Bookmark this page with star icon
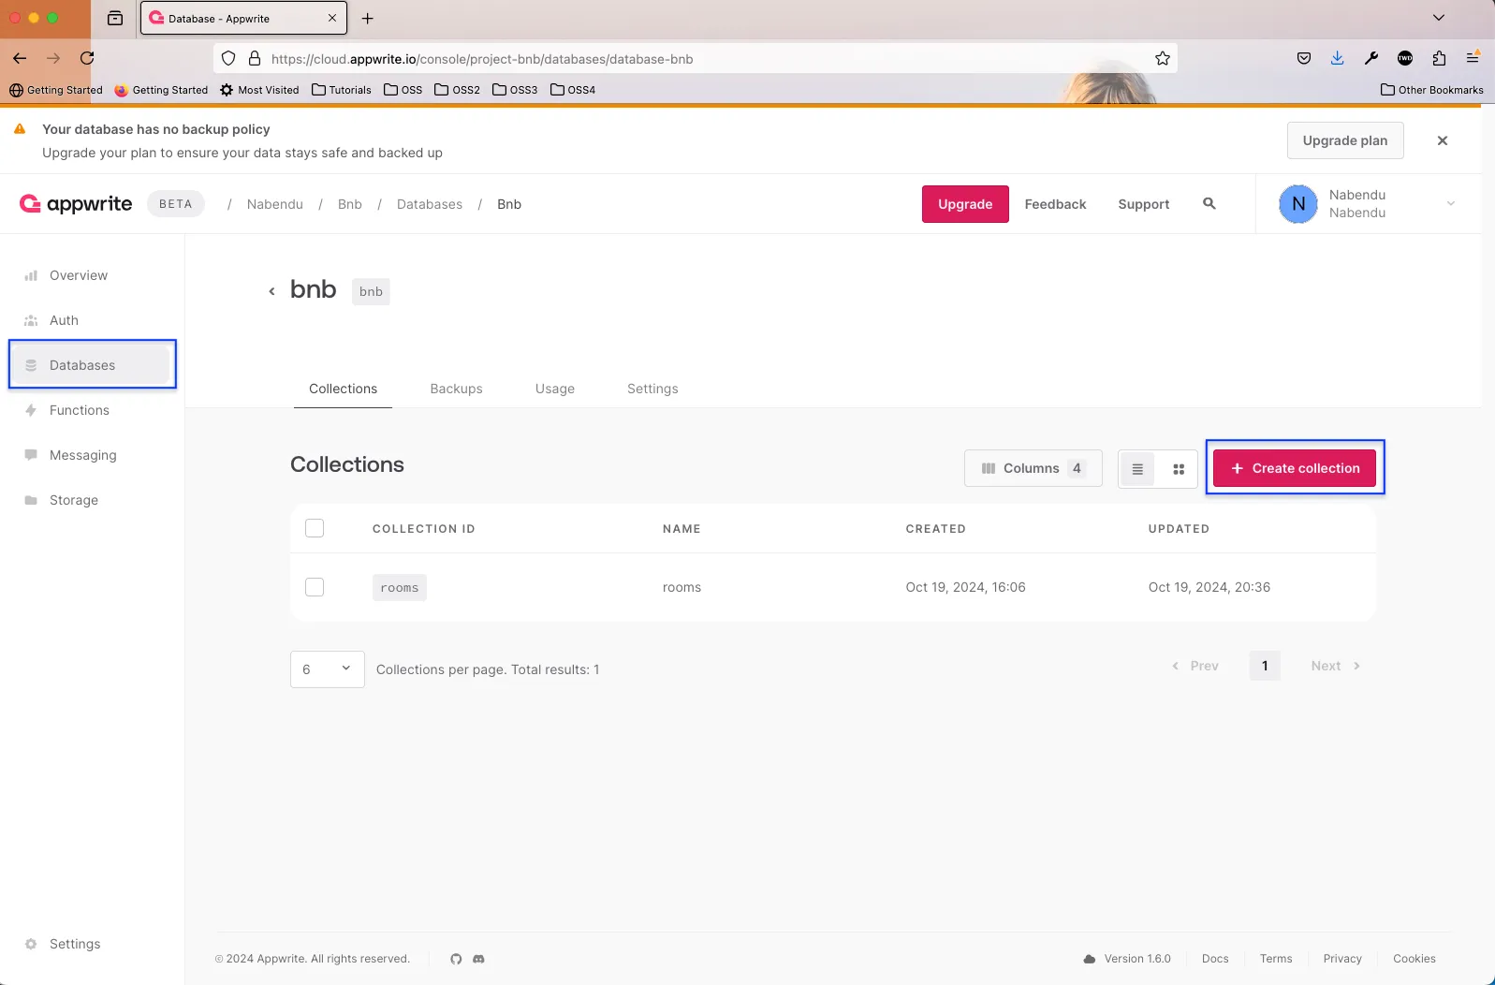1495x985 pixels. click(1163, 59)
